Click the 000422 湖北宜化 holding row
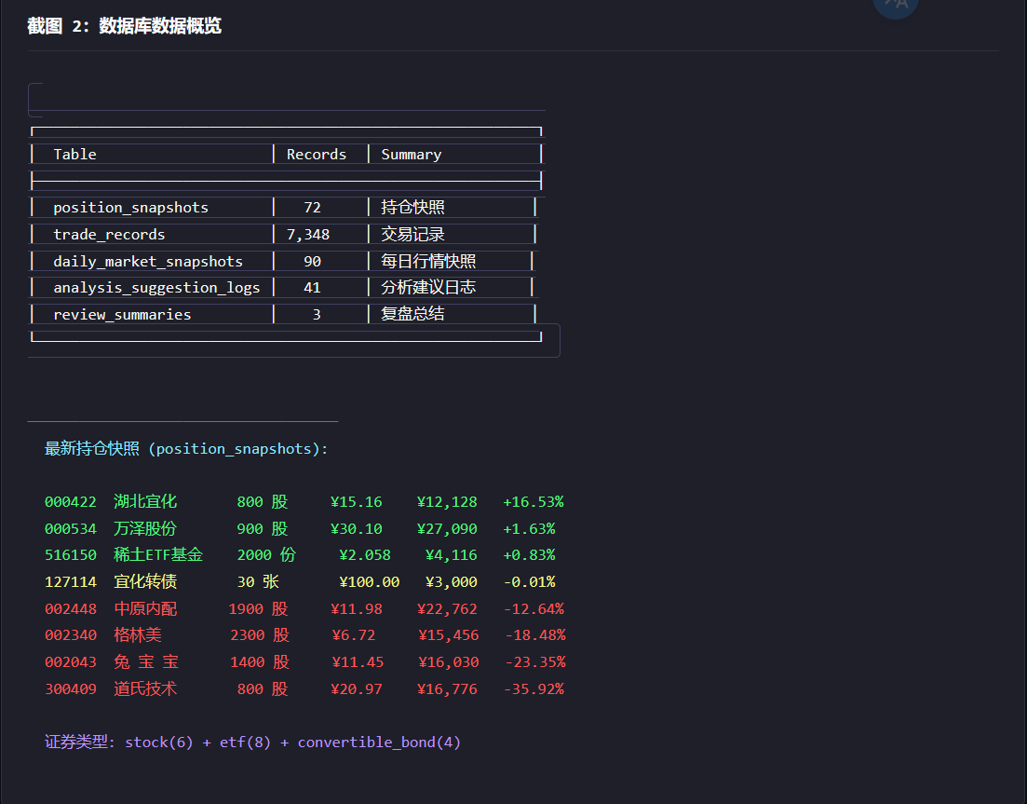The width and height of the screenshot is (1027, 804). click(304, 502)
